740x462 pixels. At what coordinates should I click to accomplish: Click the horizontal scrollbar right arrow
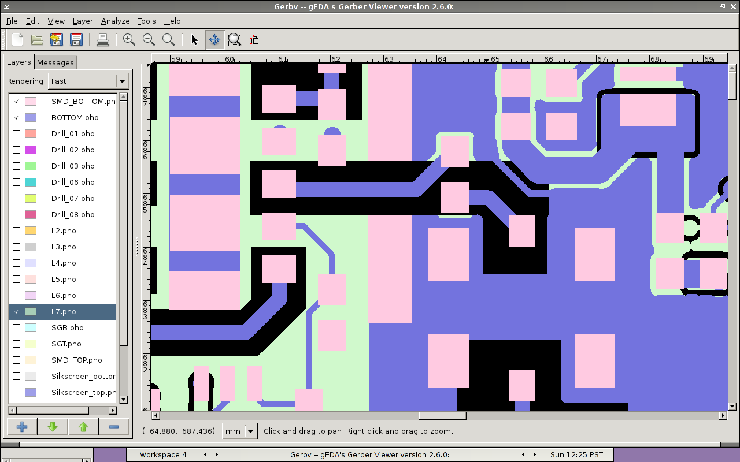[x=723, y=415]
